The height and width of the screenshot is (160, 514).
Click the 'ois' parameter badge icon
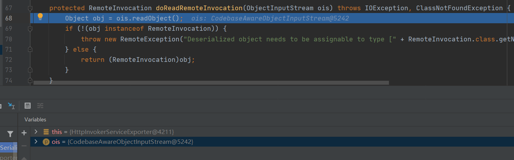46,142
